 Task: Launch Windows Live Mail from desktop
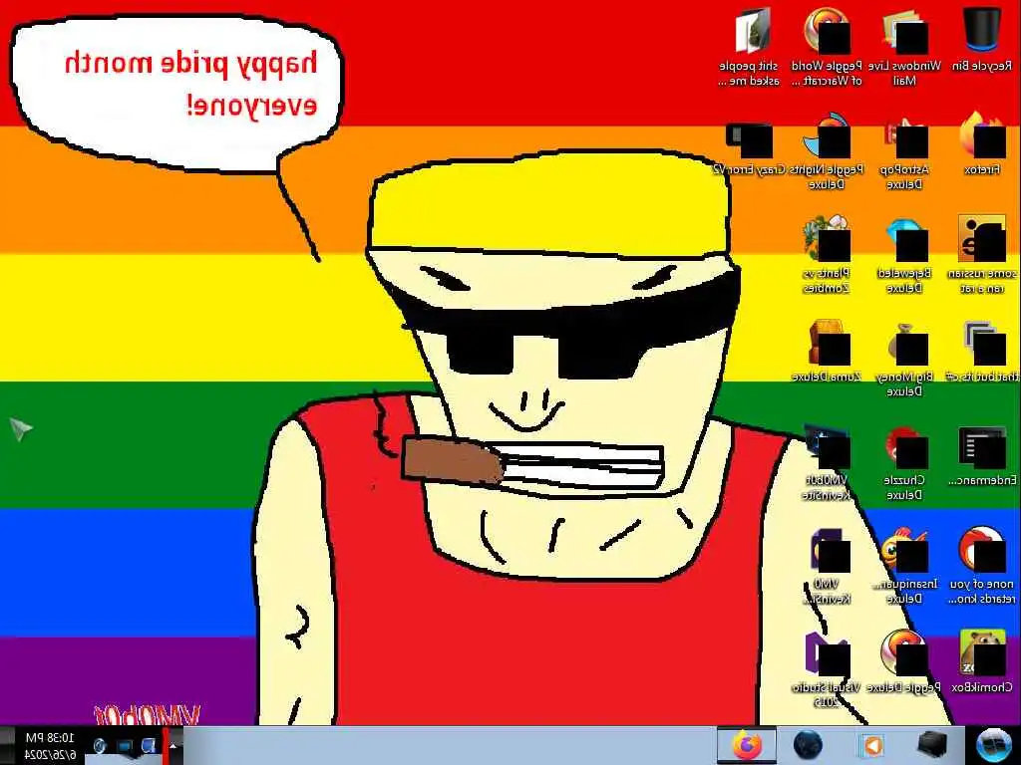[x=904, y=47]
